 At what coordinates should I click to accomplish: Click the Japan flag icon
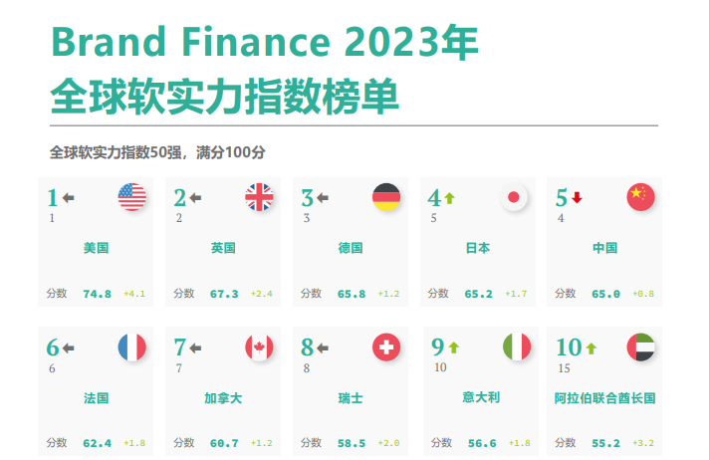(x=514, y=197)
